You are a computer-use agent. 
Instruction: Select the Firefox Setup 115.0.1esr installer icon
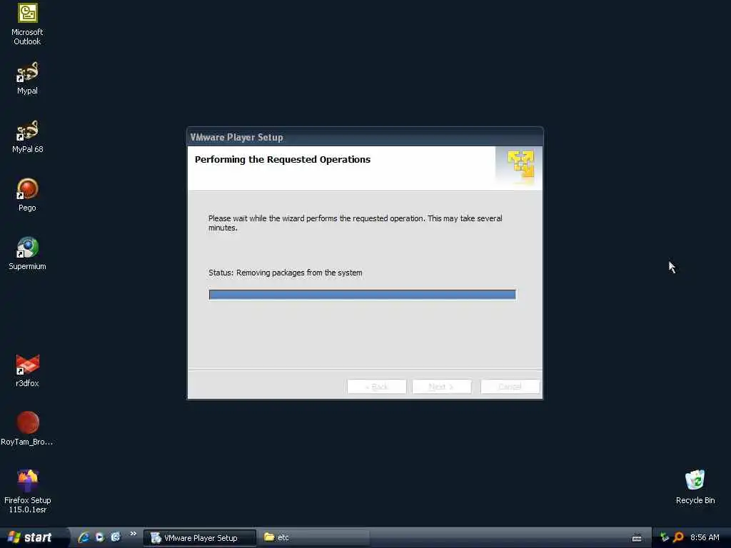(x=28, y=492)
